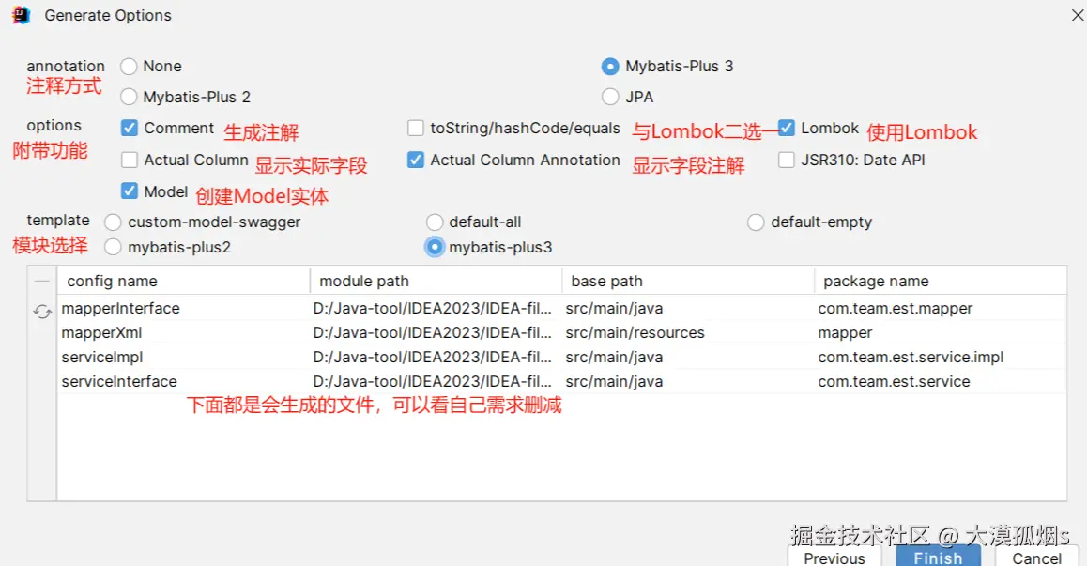The width and height of the screenshot is (1087, 566).
Task: Click the package name column header
Action: click(x=941, y=281)
